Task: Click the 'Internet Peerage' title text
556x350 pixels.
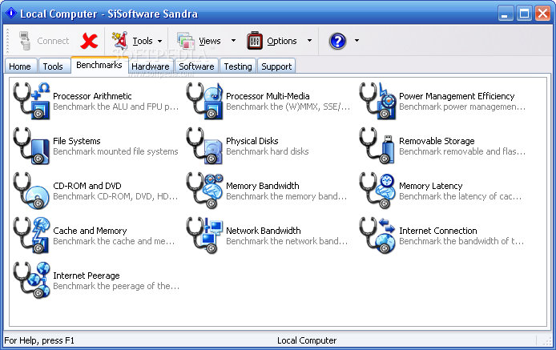Action: coord(87,276)
